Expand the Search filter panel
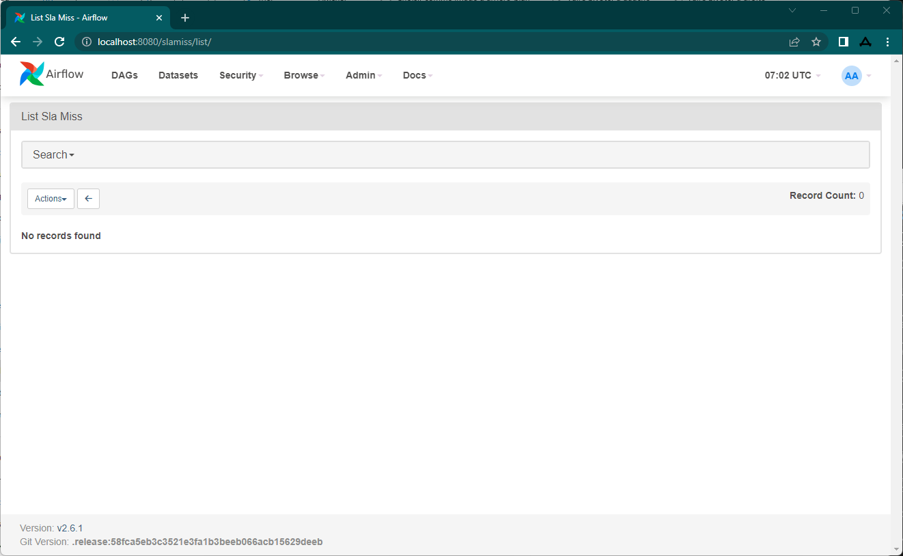The height and width of the screenshot is (556, 903). pos(445,154)
